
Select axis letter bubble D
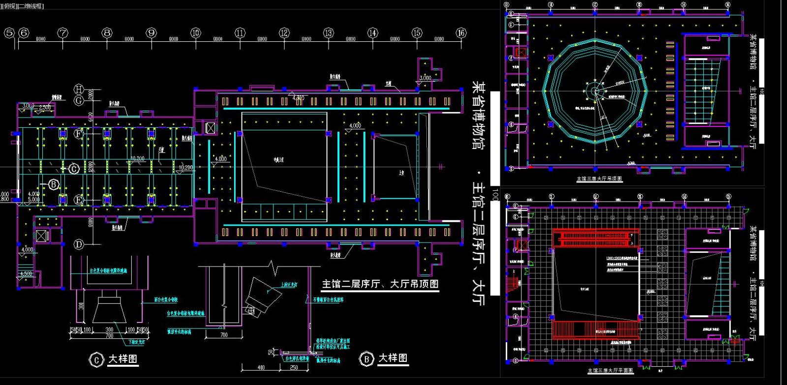[x=79, y=244]
